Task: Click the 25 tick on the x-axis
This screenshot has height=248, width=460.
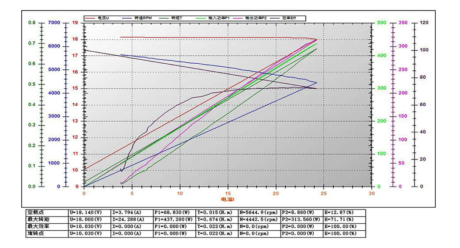Action: click(x=324, y=193)
